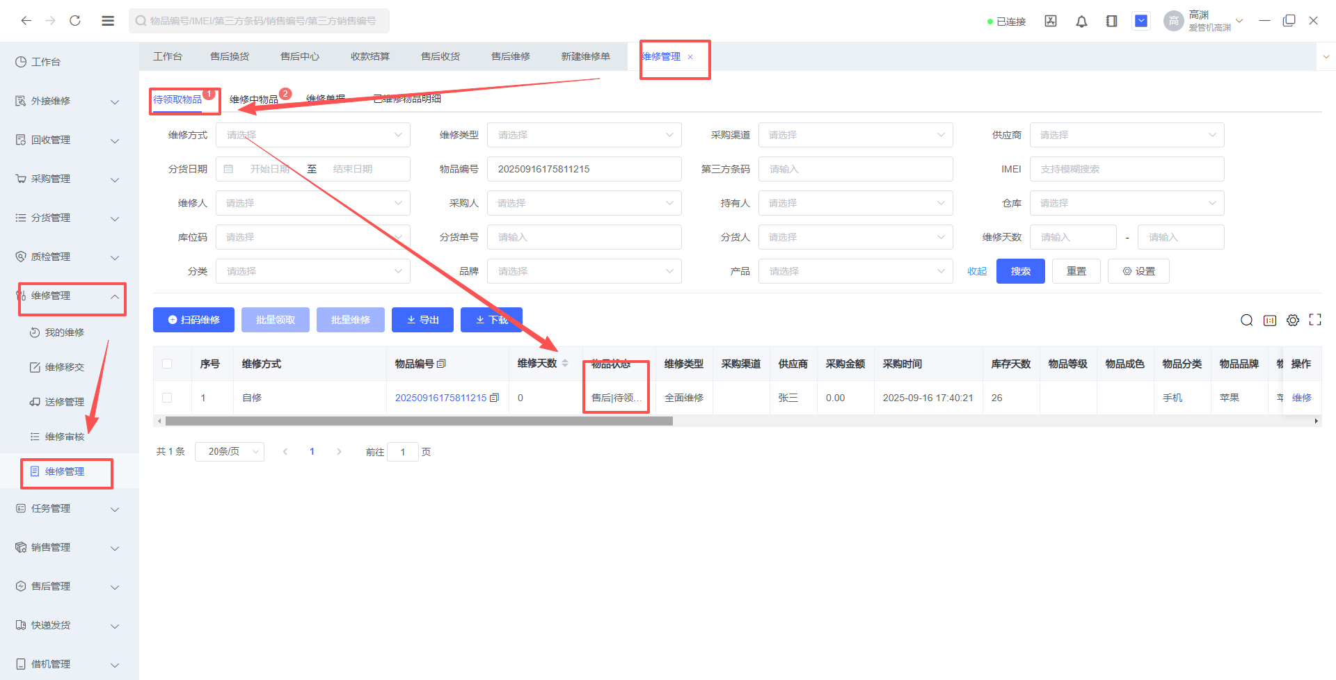This screenshot has width=1336, height=680.
Task: Collapse the 维修管理 sidebar section
Action: pos(115,296)
